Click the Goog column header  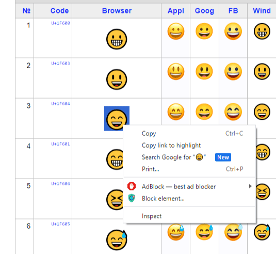pos(204,11)
